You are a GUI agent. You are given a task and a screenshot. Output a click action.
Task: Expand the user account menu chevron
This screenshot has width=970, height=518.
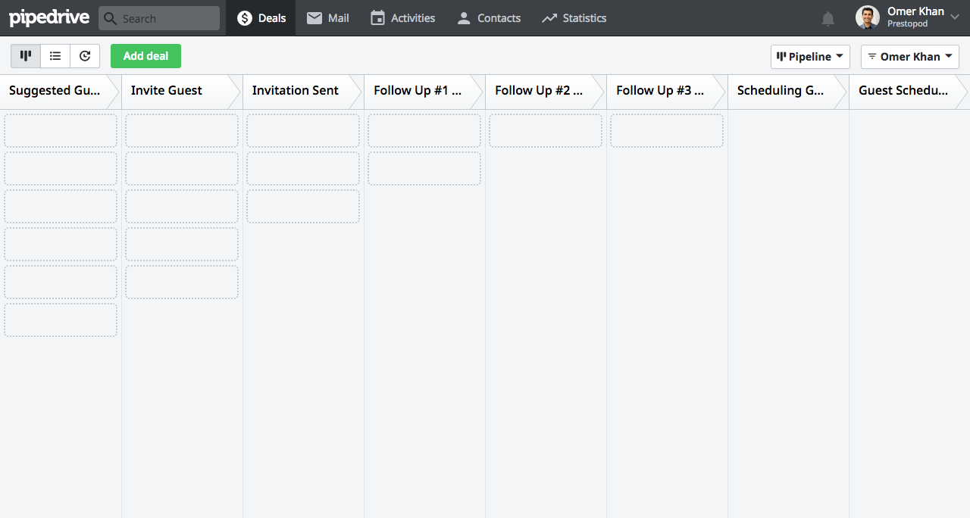[954, 18]
